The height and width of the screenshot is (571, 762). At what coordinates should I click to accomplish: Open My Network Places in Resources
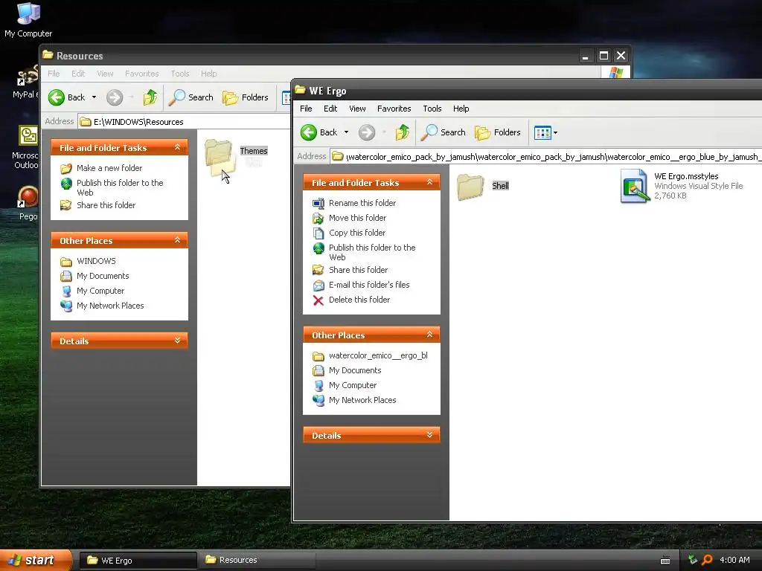(110, 306)
